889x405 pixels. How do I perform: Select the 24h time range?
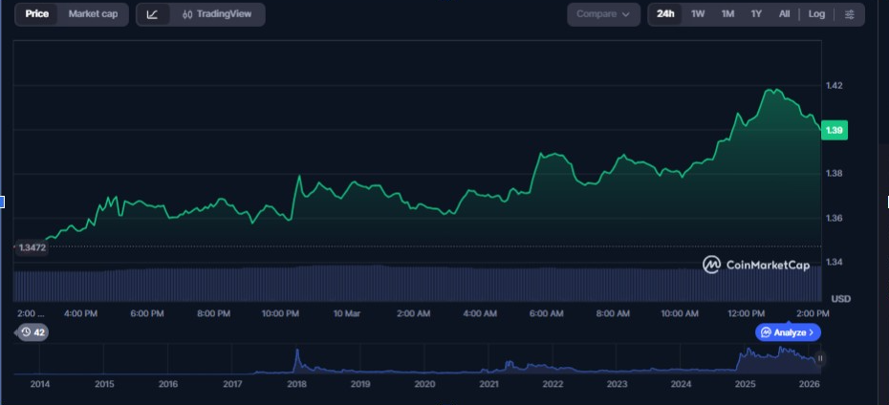[665, 14]
